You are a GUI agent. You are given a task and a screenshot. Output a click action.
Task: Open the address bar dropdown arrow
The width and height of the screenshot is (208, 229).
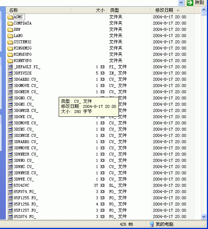(x=181, y=3)
